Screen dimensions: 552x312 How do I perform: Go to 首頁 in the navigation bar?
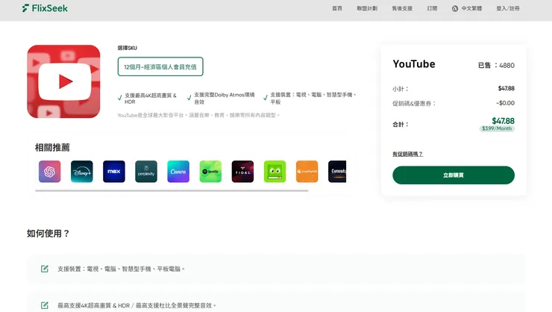coord(337,8)
